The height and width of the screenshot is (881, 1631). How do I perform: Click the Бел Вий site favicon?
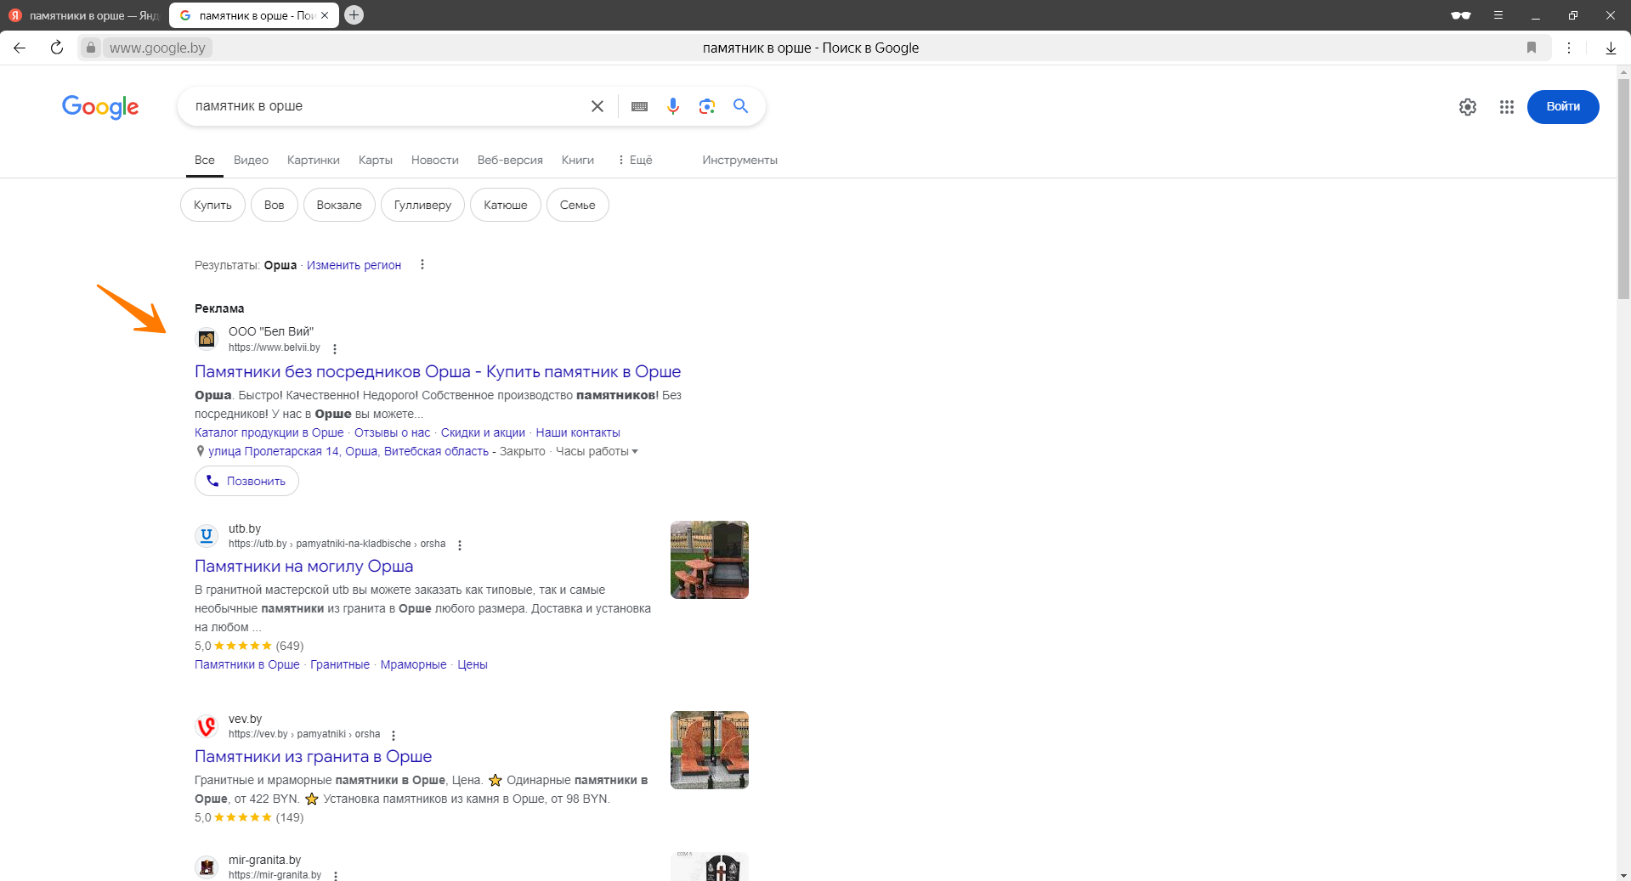tap(207, 339)
